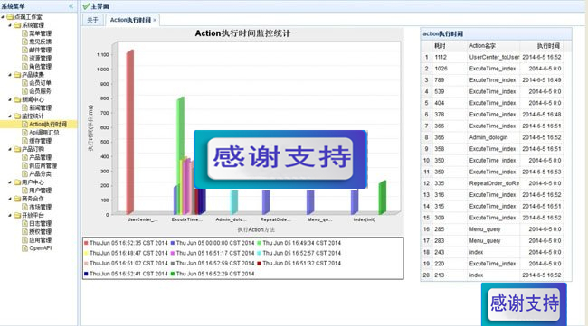Screen dimensions: 588x326
Task: Click the page icon beside 会员订单
Action: pyautogui.click(x=24, y=83)
